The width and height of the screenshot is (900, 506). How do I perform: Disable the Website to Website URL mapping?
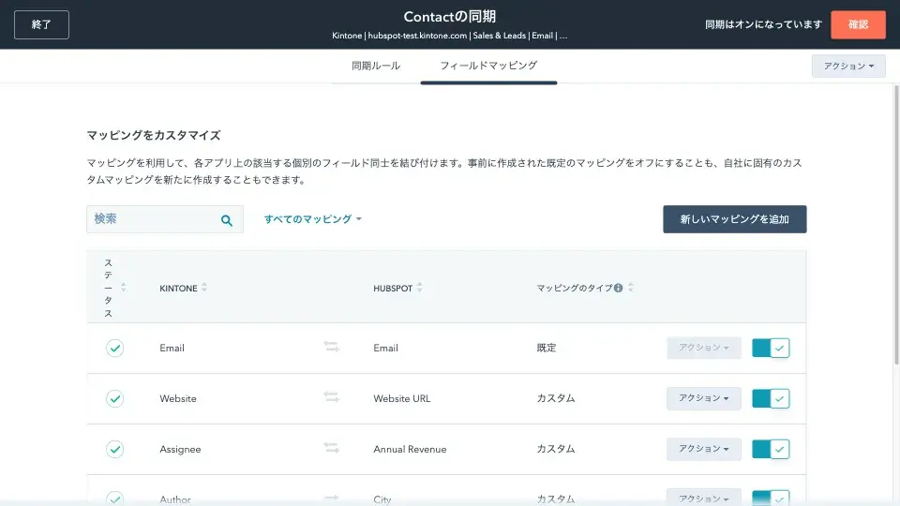771,399
